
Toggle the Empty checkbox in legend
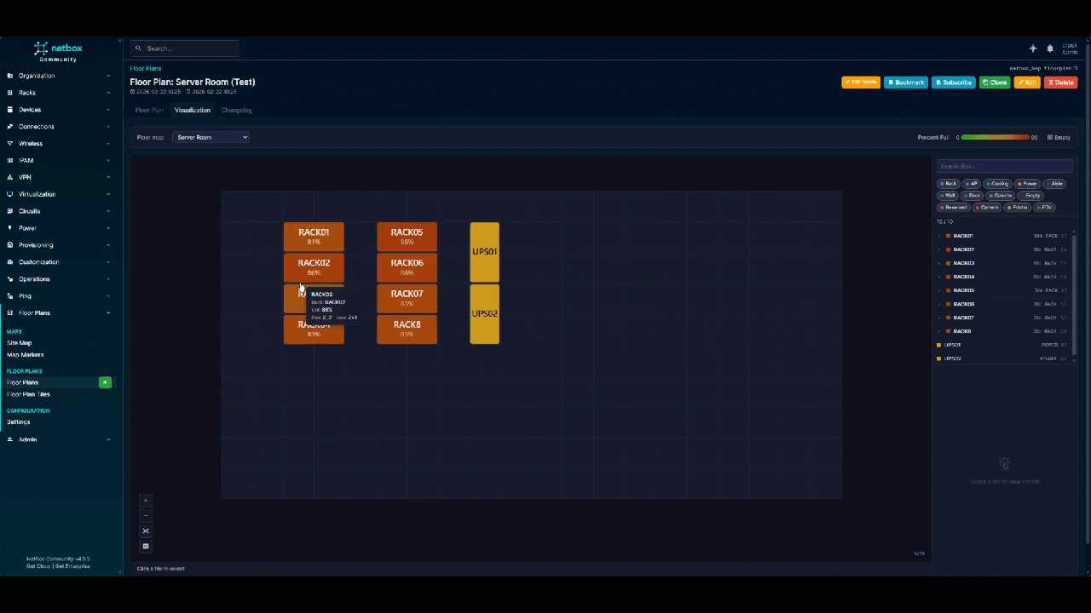coord(1050,137)
